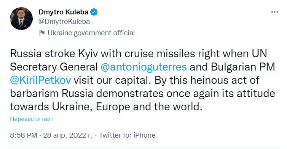Click the blue verified badge
The width and height of the screenshot is (287, 149).
coord(94,12)
